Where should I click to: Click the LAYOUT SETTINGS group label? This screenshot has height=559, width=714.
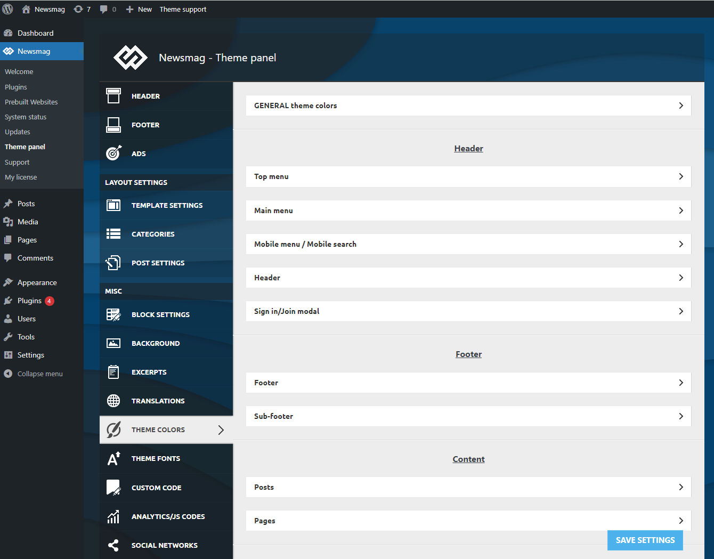coord(136,182)
